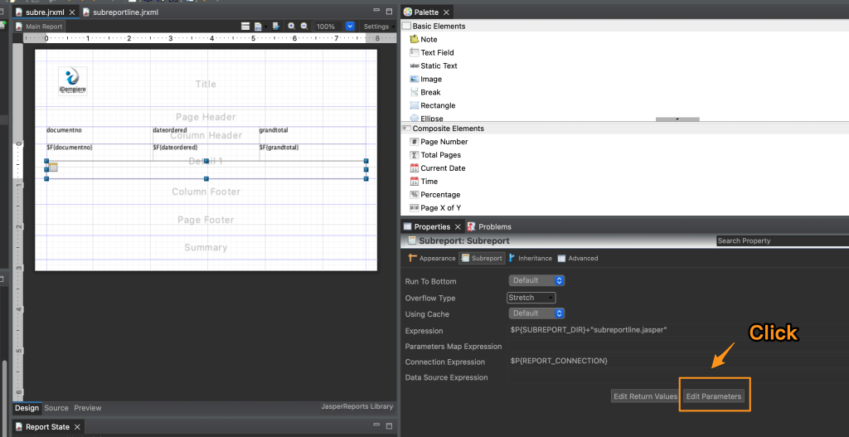The width and height of the screenshot is (849, 437).
Task: Switch to the subreportline.jrxml tab
Action: 119,12
